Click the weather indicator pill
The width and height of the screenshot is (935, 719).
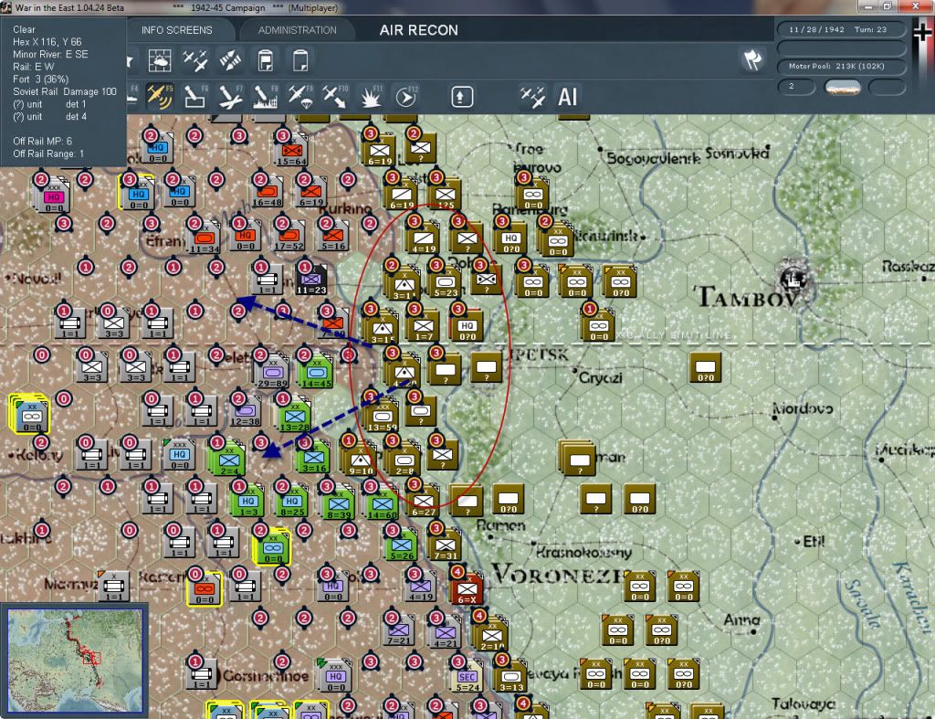[842, 88]
